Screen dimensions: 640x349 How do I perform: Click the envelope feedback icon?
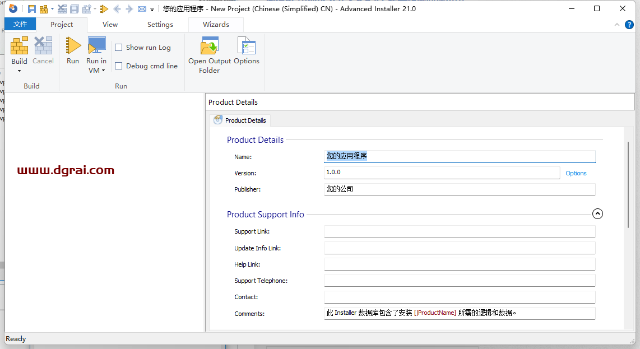(x=142, y=9)
